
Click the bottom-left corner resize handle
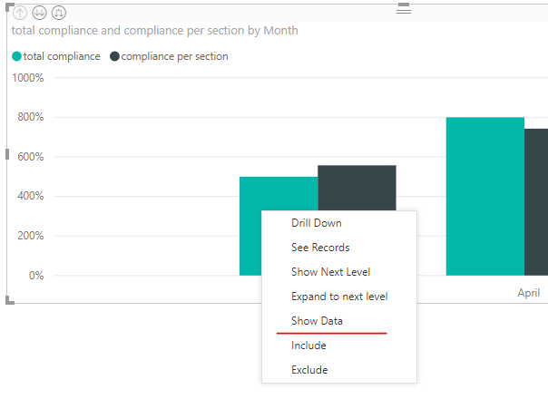(10, 300)
